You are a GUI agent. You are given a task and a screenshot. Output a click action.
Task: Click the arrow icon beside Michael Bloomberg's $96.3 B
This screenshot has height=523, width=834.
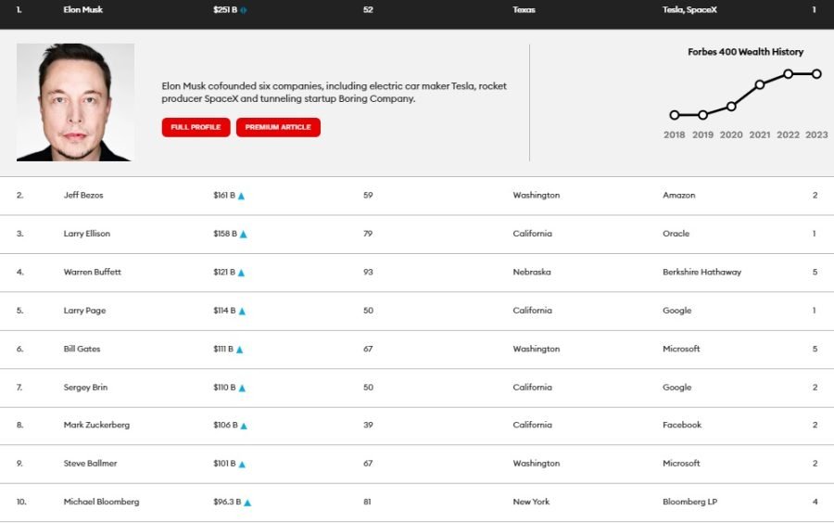[247, 503]
